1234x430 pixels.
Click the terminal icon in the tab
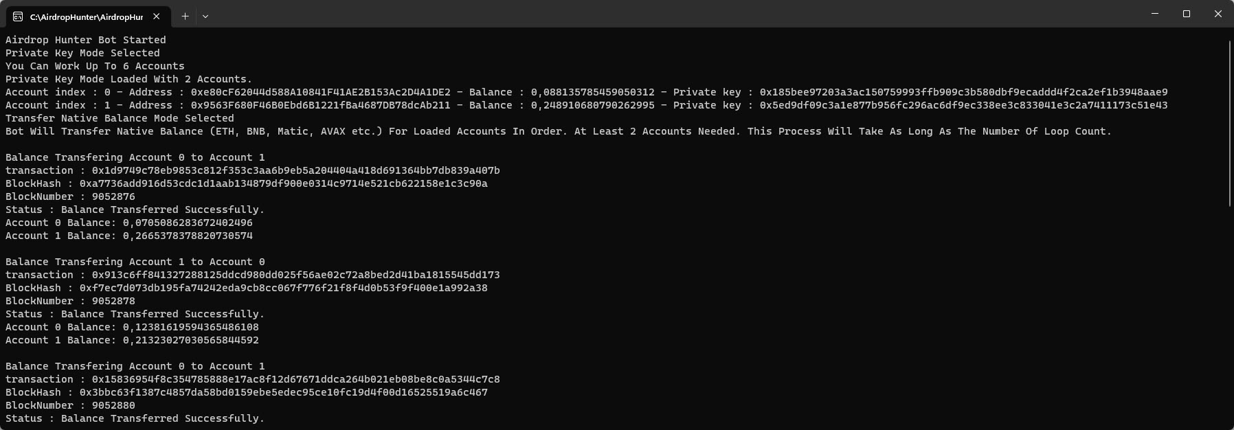click(18, 16)
